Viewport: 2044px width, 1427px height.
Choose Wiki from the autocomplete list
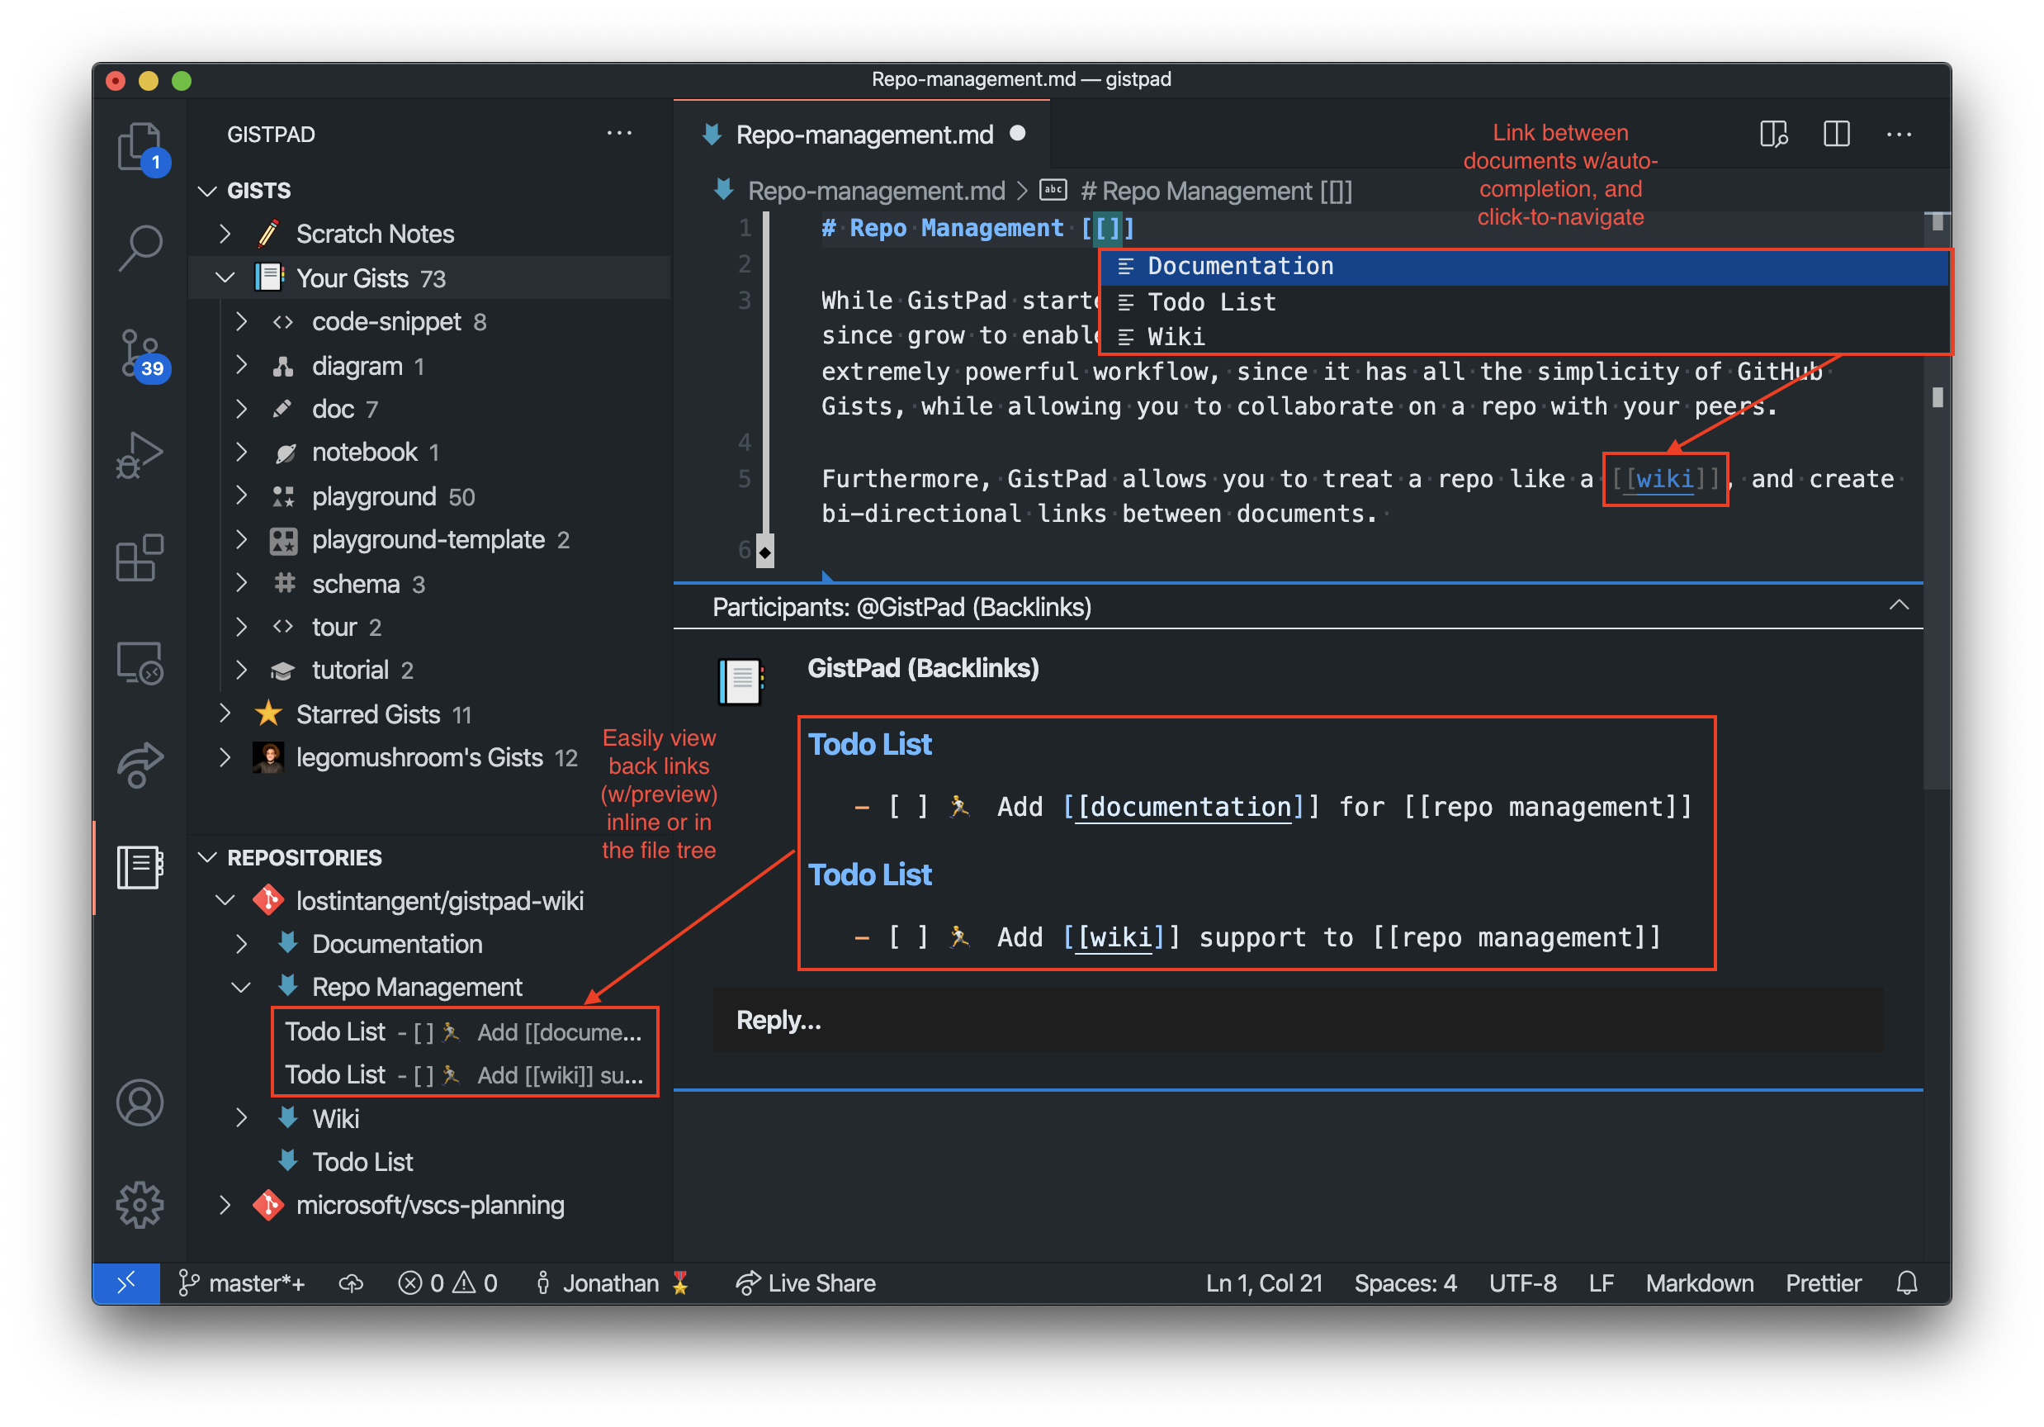(x=1523, y=337)
